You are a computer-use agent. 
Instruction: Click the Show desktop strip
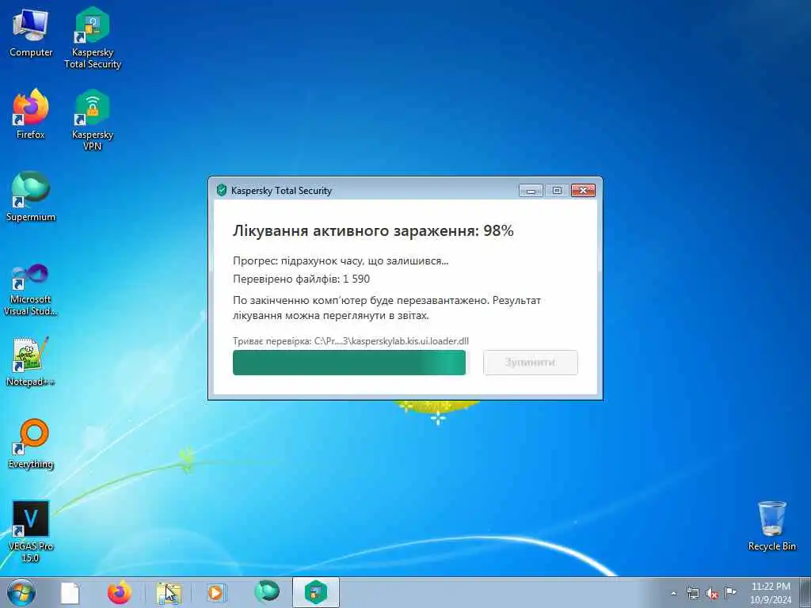[806, 593]
